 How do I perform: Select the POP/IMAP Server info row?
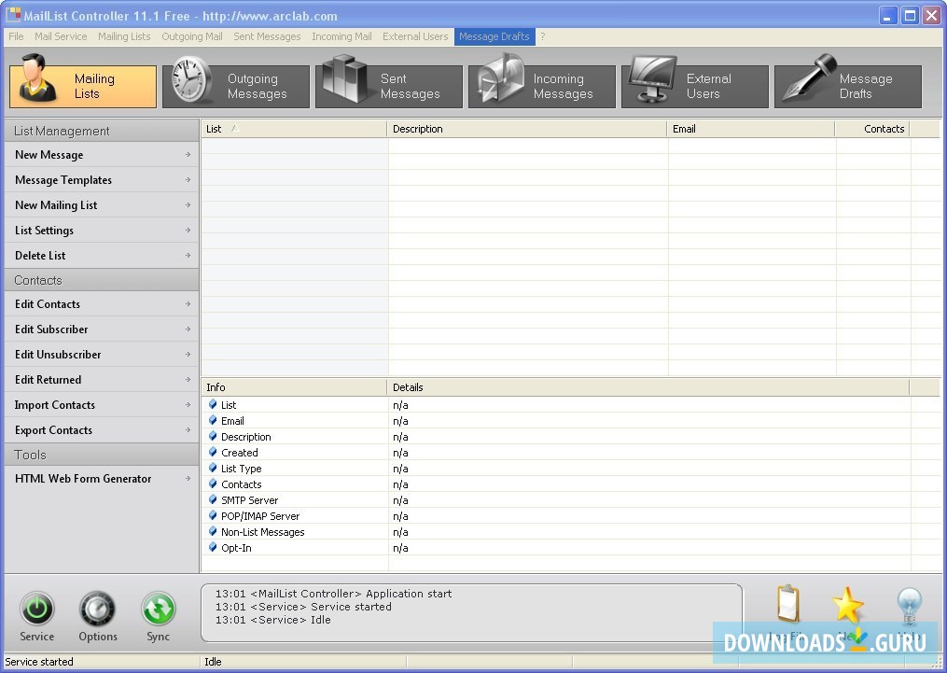556,516
